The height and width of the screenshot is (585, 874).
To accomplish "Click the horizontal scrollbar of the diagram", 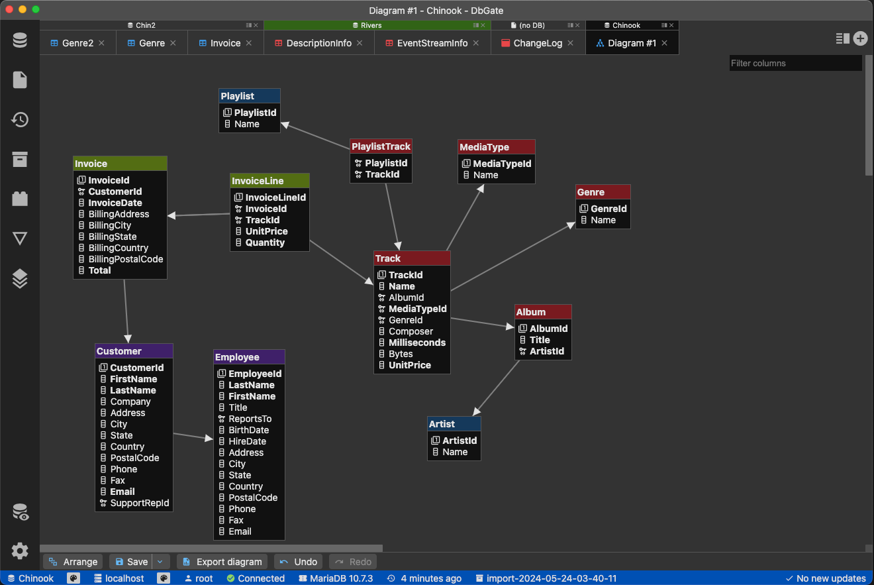I will [211, 549].
